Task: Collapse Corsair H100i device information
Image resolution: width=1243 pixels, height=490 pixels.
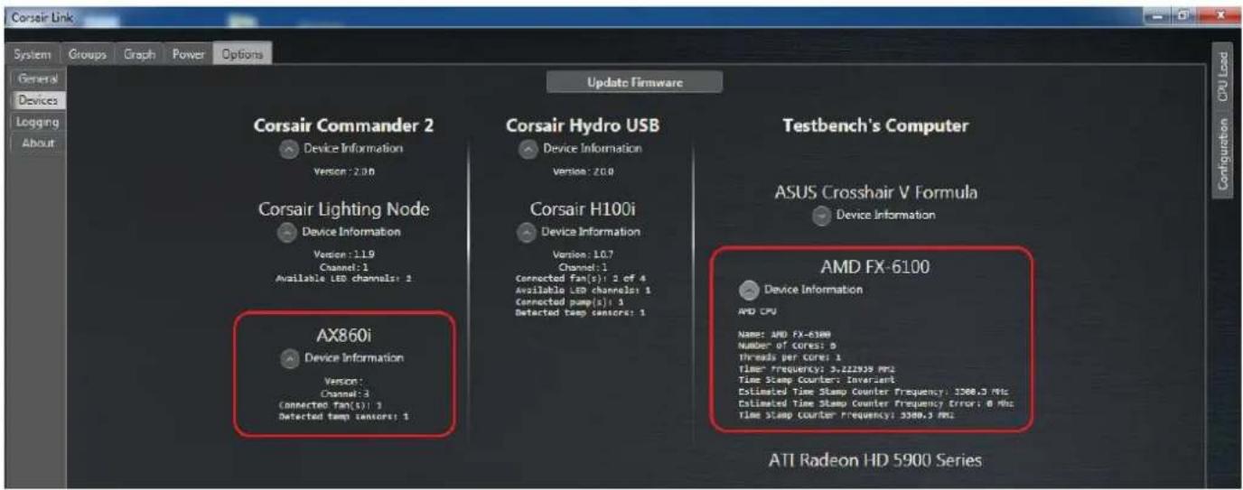Action: click(527, 232)
